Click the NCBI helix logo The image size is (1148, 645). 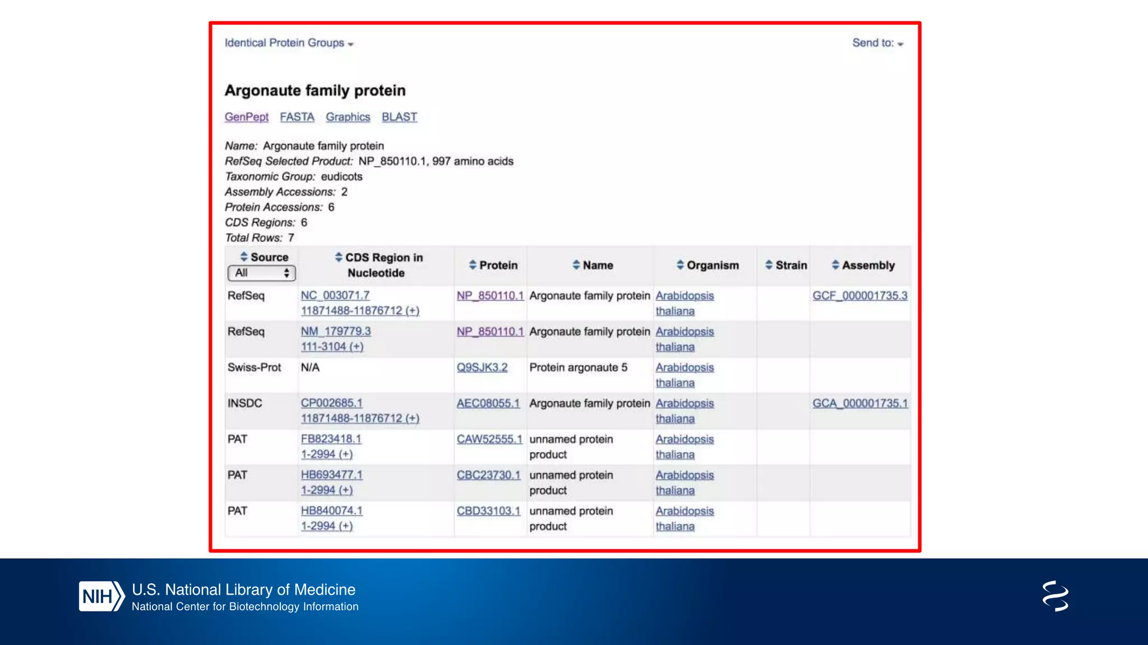(1055, 596)
